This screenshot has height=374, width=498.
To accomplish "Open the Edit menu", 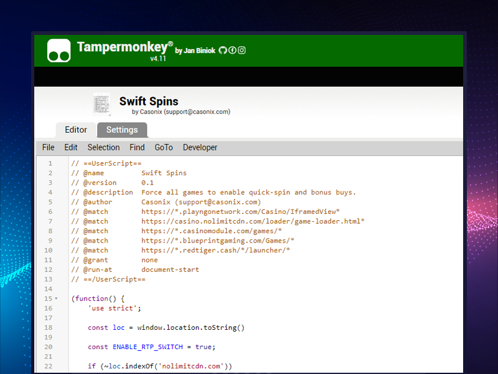I will tap(71, 148).
